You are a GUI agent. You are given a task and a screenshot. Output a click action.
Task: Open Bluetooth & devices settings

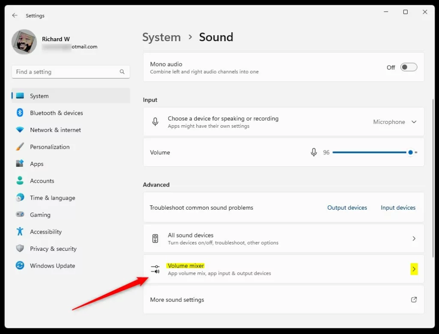[56, 113]
